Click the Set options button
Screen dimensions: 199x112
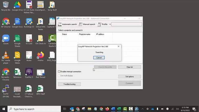(x=130, y=77)
